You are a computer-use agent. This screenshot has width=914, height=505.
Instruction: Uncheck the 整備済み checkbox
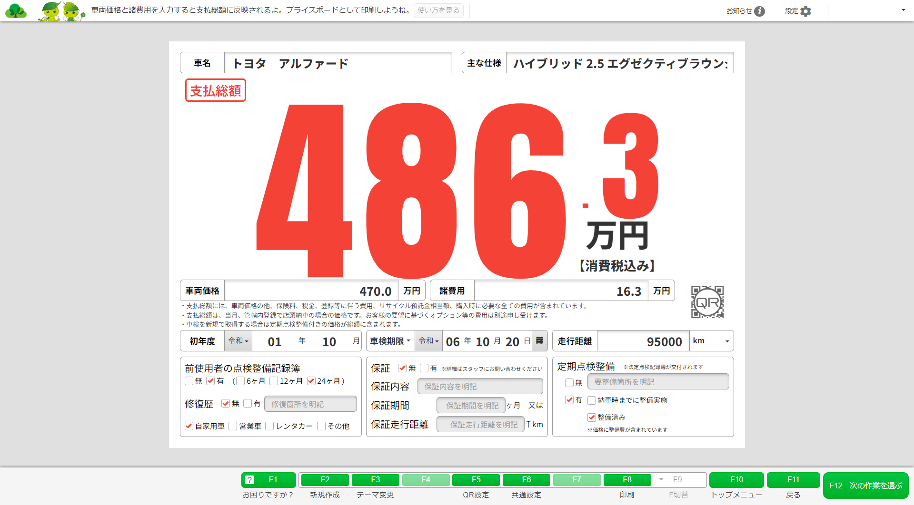(x=591, y=417)
